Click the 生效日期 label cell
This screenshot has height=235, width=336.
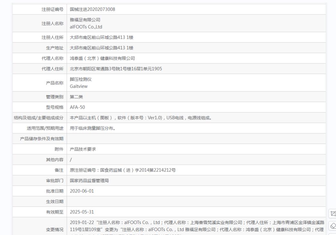click(40, 201)
